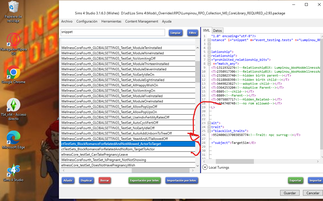The image size is (323, 201).
Task: Click the resource list scroll-down arrow
Action: tap(197, 166)
